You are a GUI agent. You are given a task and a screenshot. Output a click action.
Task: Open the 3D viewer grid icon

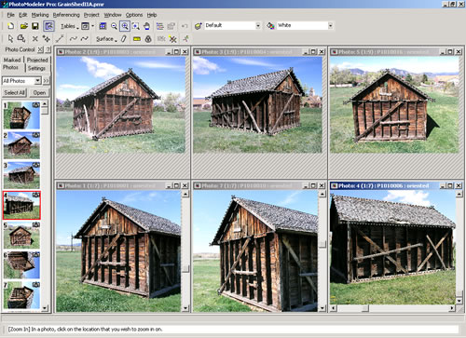103,26
